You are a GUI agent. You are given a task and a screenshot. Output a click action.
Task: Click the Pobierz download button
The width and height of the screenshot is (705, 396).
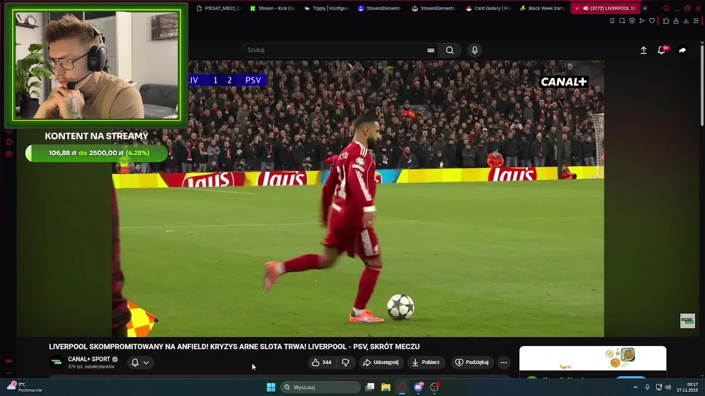[x=426, y=362]
